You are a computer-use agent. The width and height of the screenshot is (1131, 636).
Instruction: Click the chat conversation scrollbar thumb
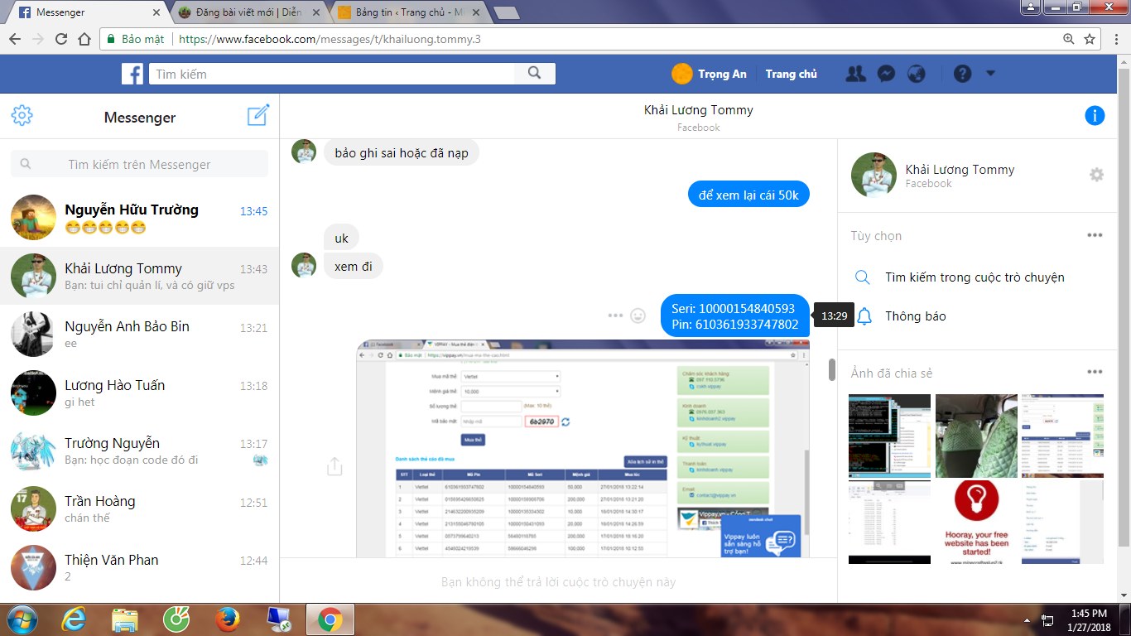[832, 370]
